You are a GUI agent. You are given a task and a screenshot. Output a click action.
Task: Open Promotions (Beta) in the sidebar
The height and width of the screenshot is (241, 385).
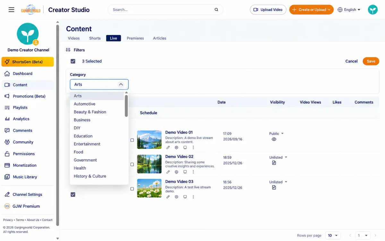pyautogui.click(x=28, y=96)
